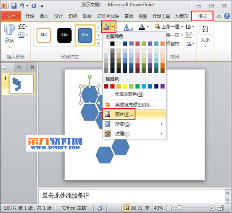The image size is (232, 213).
Task: Choose 图片(P)... picture fill
Action: click(134, 114)
